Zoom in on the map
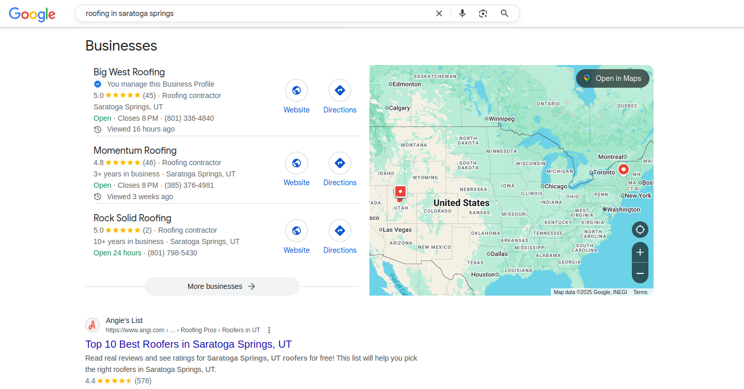The width and height of the screenshot is (744, 389). coord(640,252)
